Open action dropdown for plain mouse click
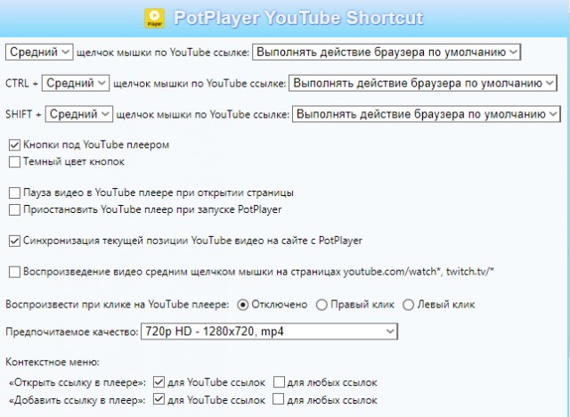The height and width of the screenshot is (417, 570). (x=387, y=52)
